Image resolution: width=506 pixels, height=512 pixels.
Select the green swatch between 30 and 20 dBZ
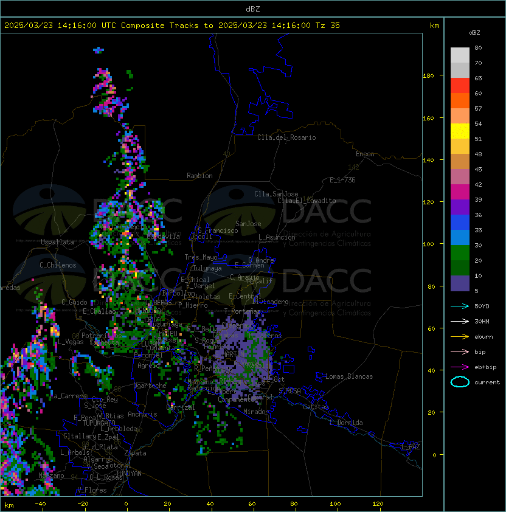click(460, 253)
